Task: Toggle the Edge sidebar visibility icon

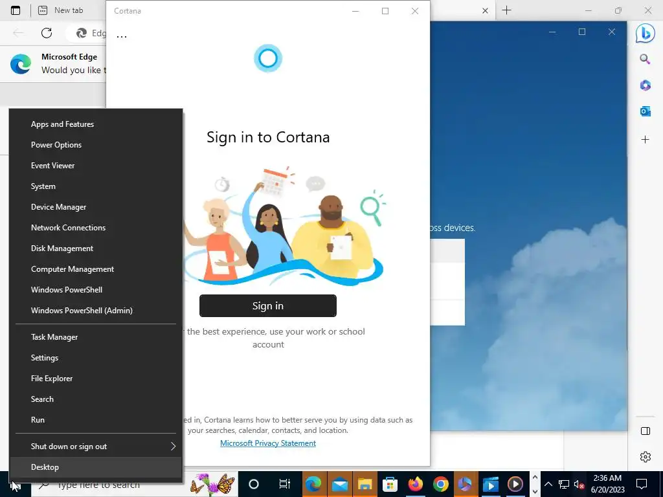Action: point(646,431)
